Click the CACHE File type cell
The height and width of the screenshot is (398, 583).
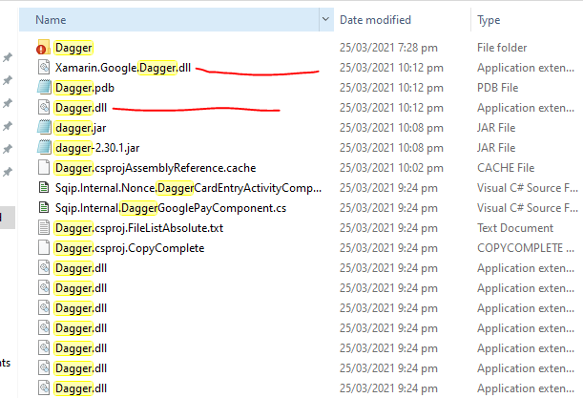(506, 168)
